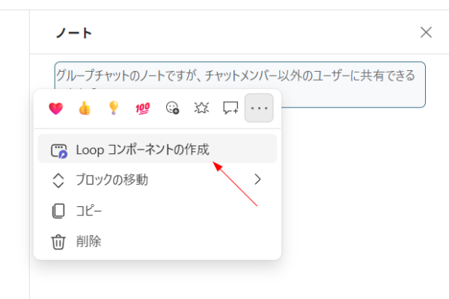
Task: Expand the ブロックの移動 submenu chevron
Action: [x=258, y=179]
